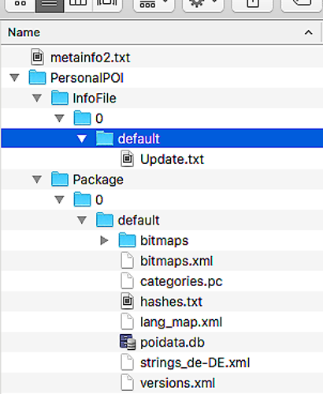The width and height of the screenshot is (323, 394).
Task: Click the categories.pc file icon
Action: 128,281
